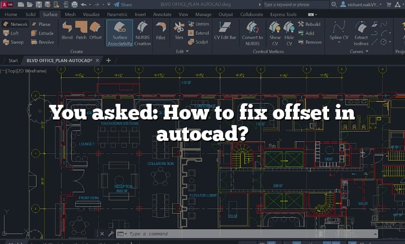Image resolution: width=405 pixels, height=244 pixels.
Task: Choose the Offset surface tool
Action: pos(96,30)
